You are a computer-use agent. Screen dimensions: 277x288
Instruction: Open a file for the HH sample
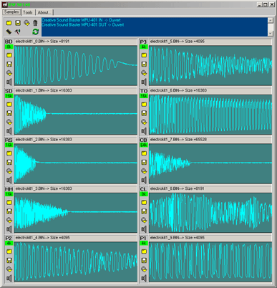[x=9, y=203]
